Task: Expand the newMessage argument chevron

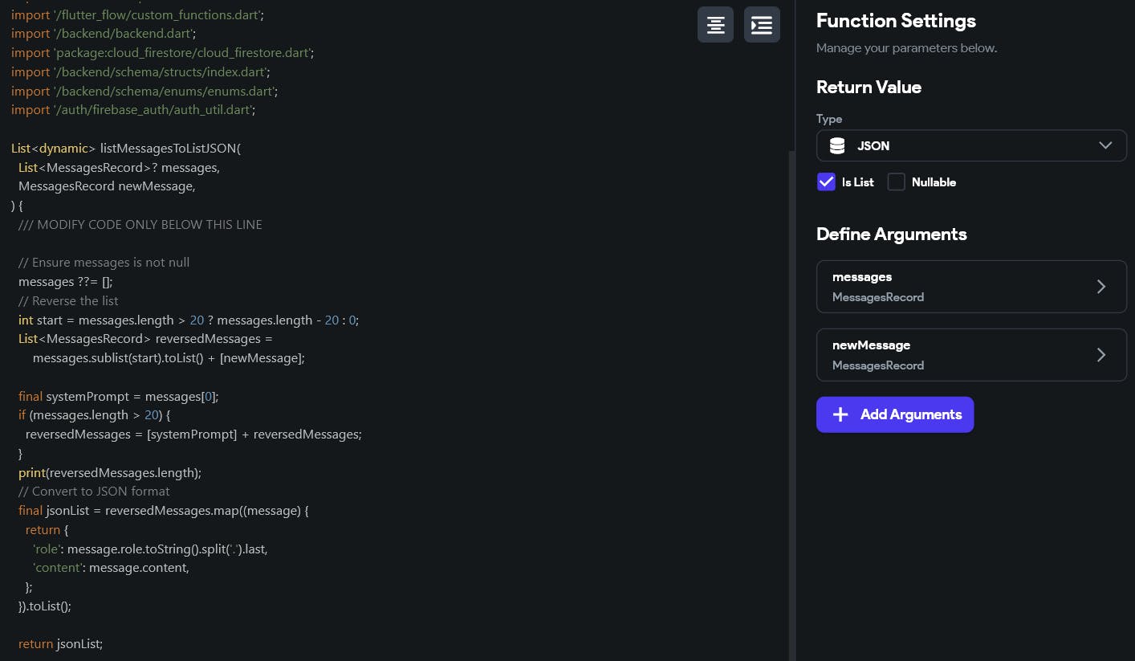Action: coord(1101,355)
